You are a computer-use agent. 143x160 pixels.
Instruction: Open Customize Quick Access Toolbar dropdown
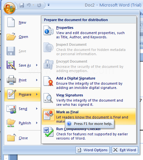click(x=49, y=5)
